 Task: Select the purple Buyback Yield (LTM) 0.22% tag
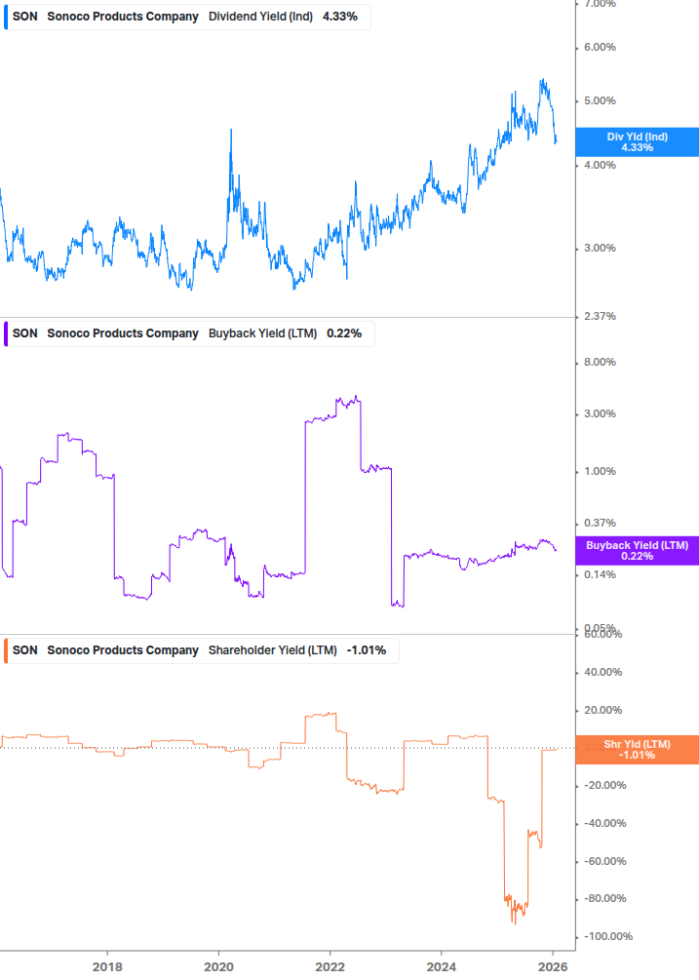(637, 551)
